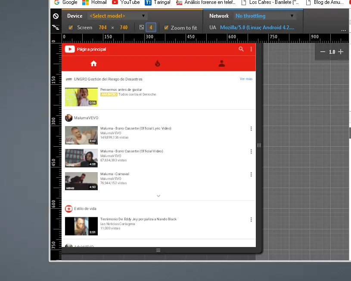Select the Account person tab
Image resolution: width=351 pixels, height=281 pixels.
coord(222,64)
